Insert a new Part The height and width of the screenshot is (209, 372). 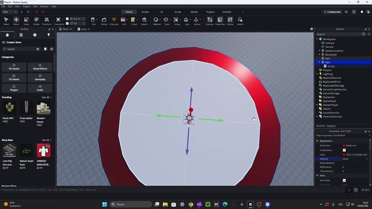tap(94, 21)
